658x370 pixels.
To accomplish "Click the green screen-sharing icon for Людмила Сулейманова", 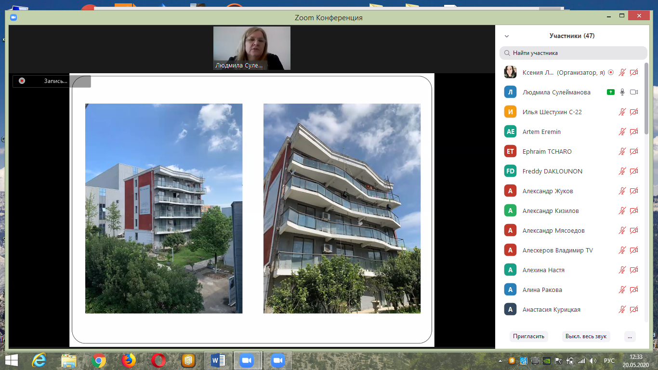I will (x=611, y=92).
